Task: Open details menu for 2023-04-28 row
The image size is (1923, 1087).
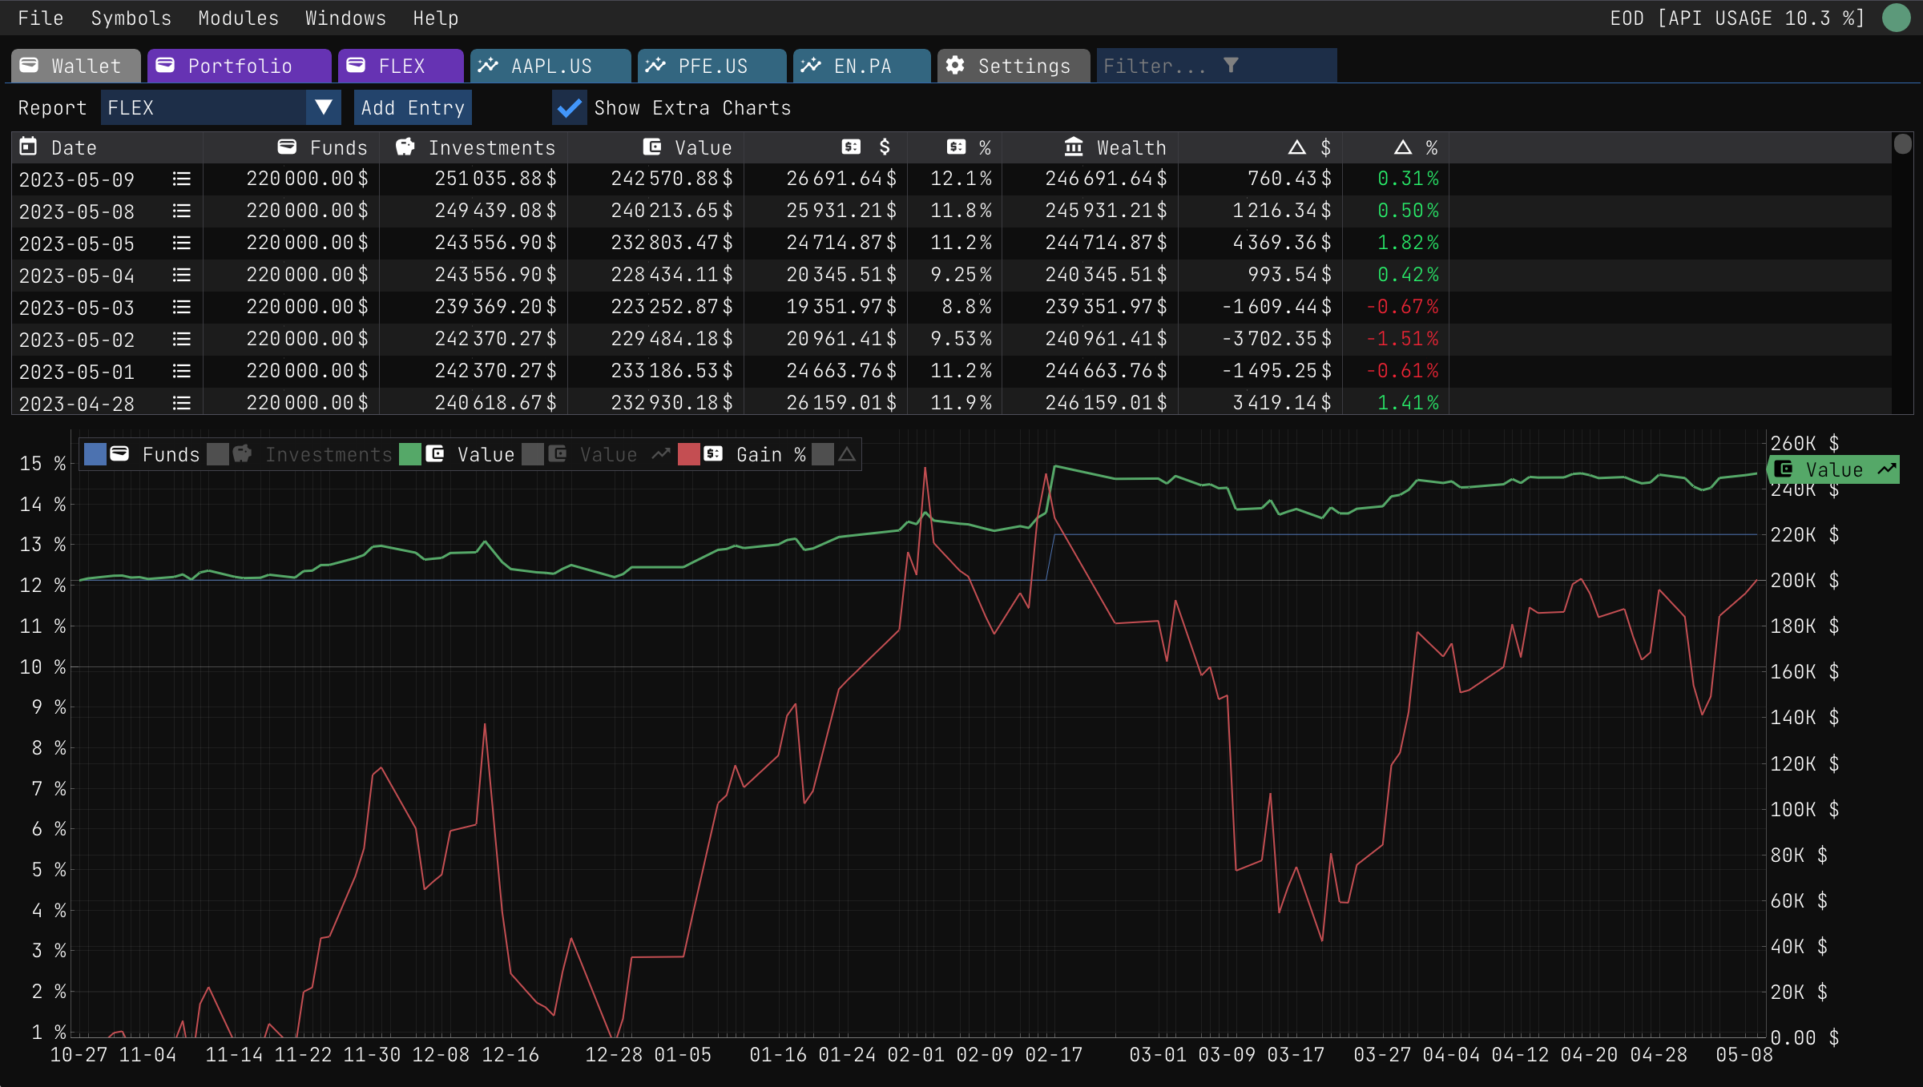Action: 182,403
